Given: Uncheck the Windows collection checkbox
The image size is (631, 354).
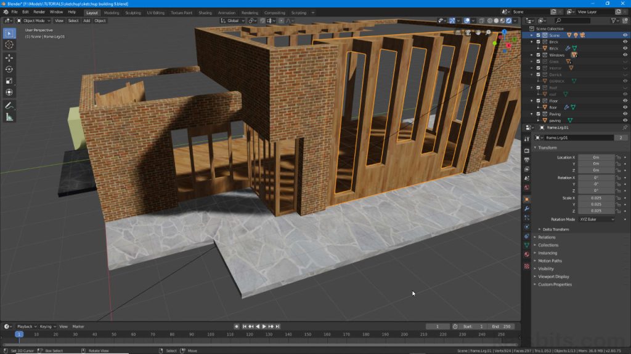Looking at the screenshot, I should [539, 55].
